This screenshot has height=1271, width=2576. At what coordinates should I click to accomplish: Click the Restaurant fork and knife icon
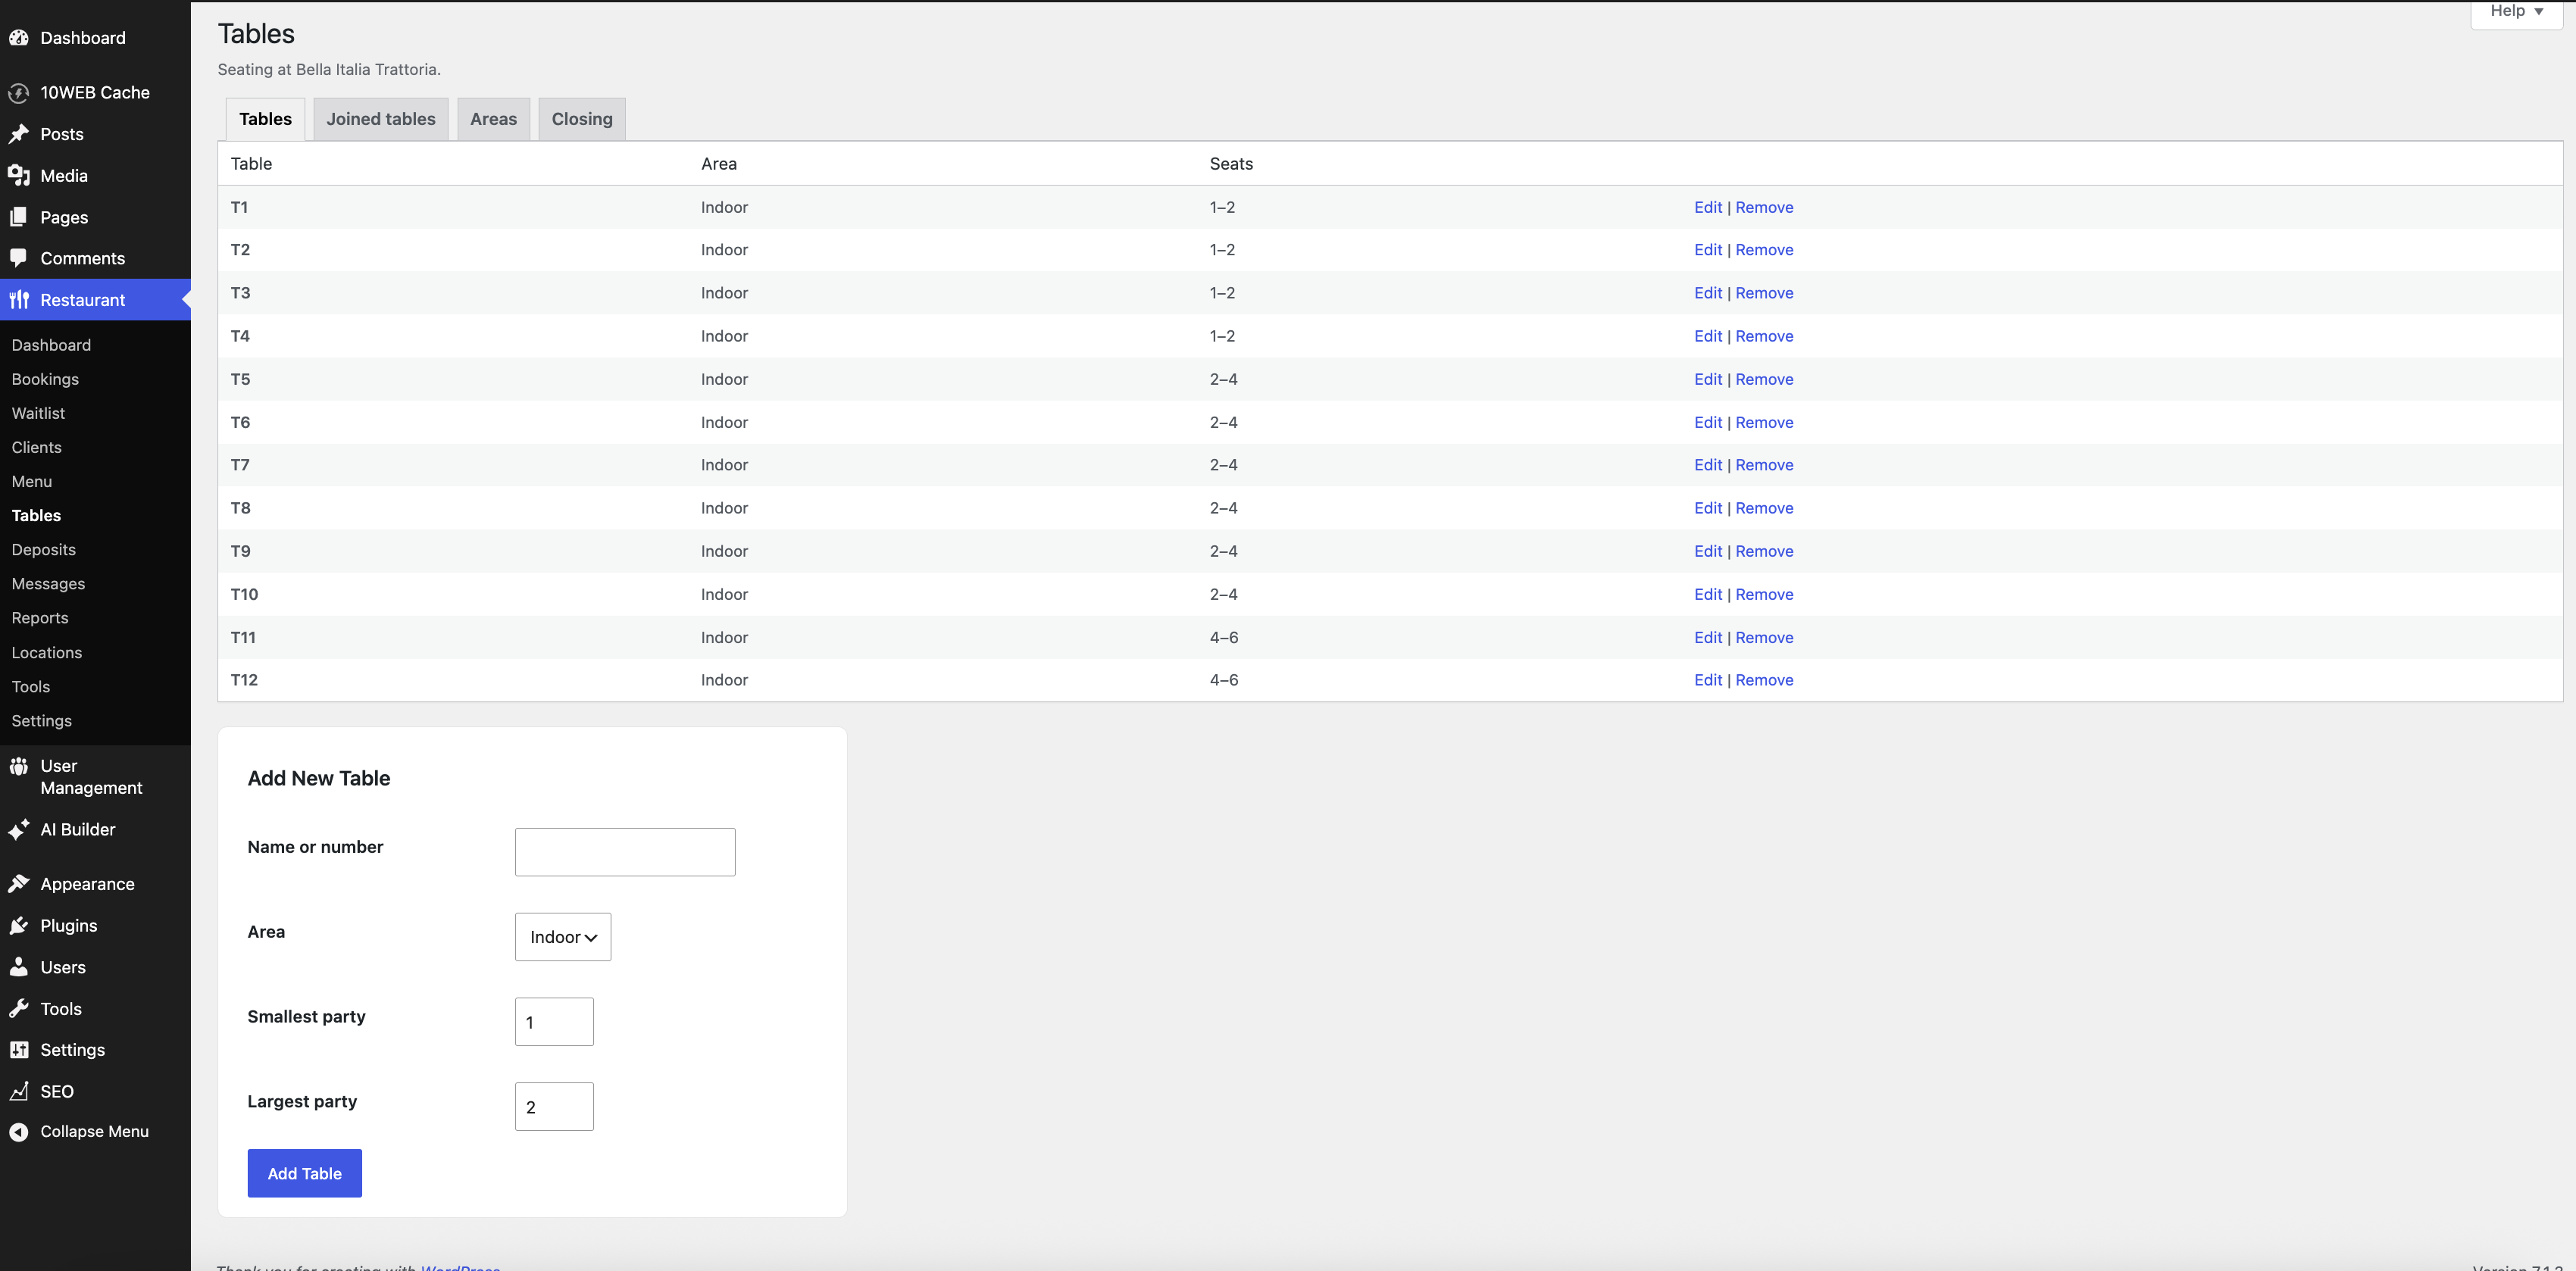pyautogui.click(x=19, y=300)
